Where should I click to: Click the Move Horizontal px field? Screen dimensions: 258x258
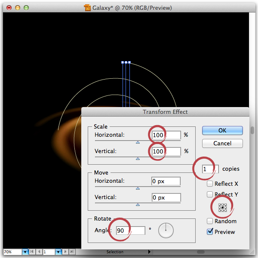(x=166, y=181)
